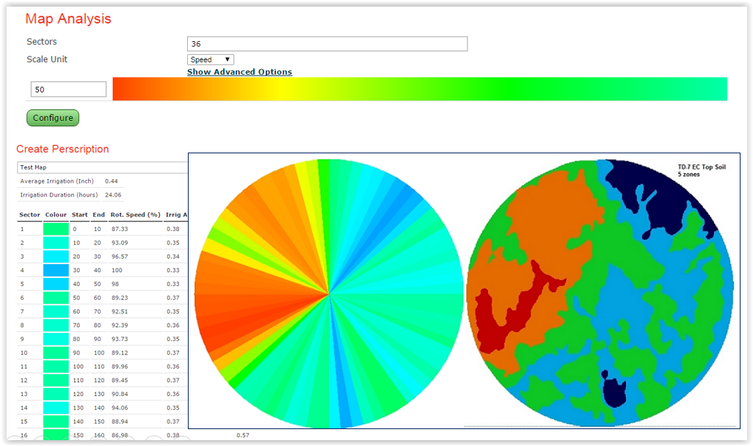Click rotation speed value 93.09
The height and width of the screenshot is (446, 753).
(x=120, y=243)
